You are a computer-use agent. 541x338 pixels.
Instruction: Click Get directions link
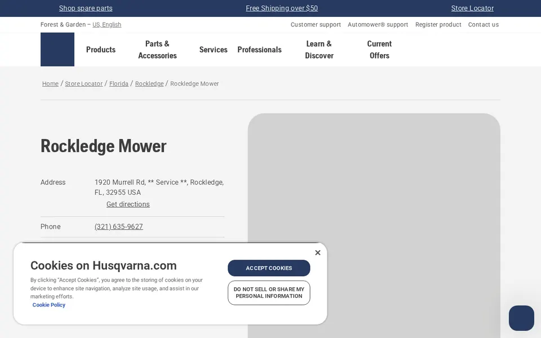pyautogui.click(x=128, y=204)
